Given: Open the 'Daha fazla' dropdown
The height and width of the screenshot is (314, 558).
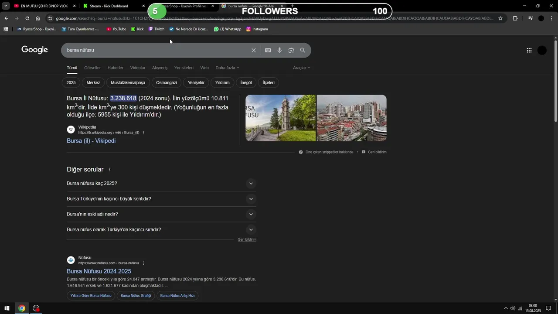Looking at the screenshot, I should click(x=227, y=68).
